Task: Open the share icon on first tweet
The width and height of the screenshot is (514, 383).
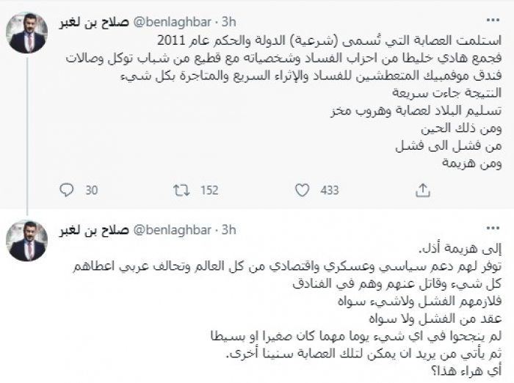Action: (422, 190)
